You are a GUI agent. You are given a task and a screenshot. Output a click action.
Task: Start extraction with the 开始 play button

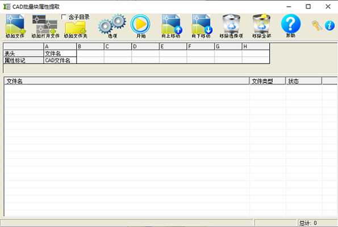(x=140, y=26)
